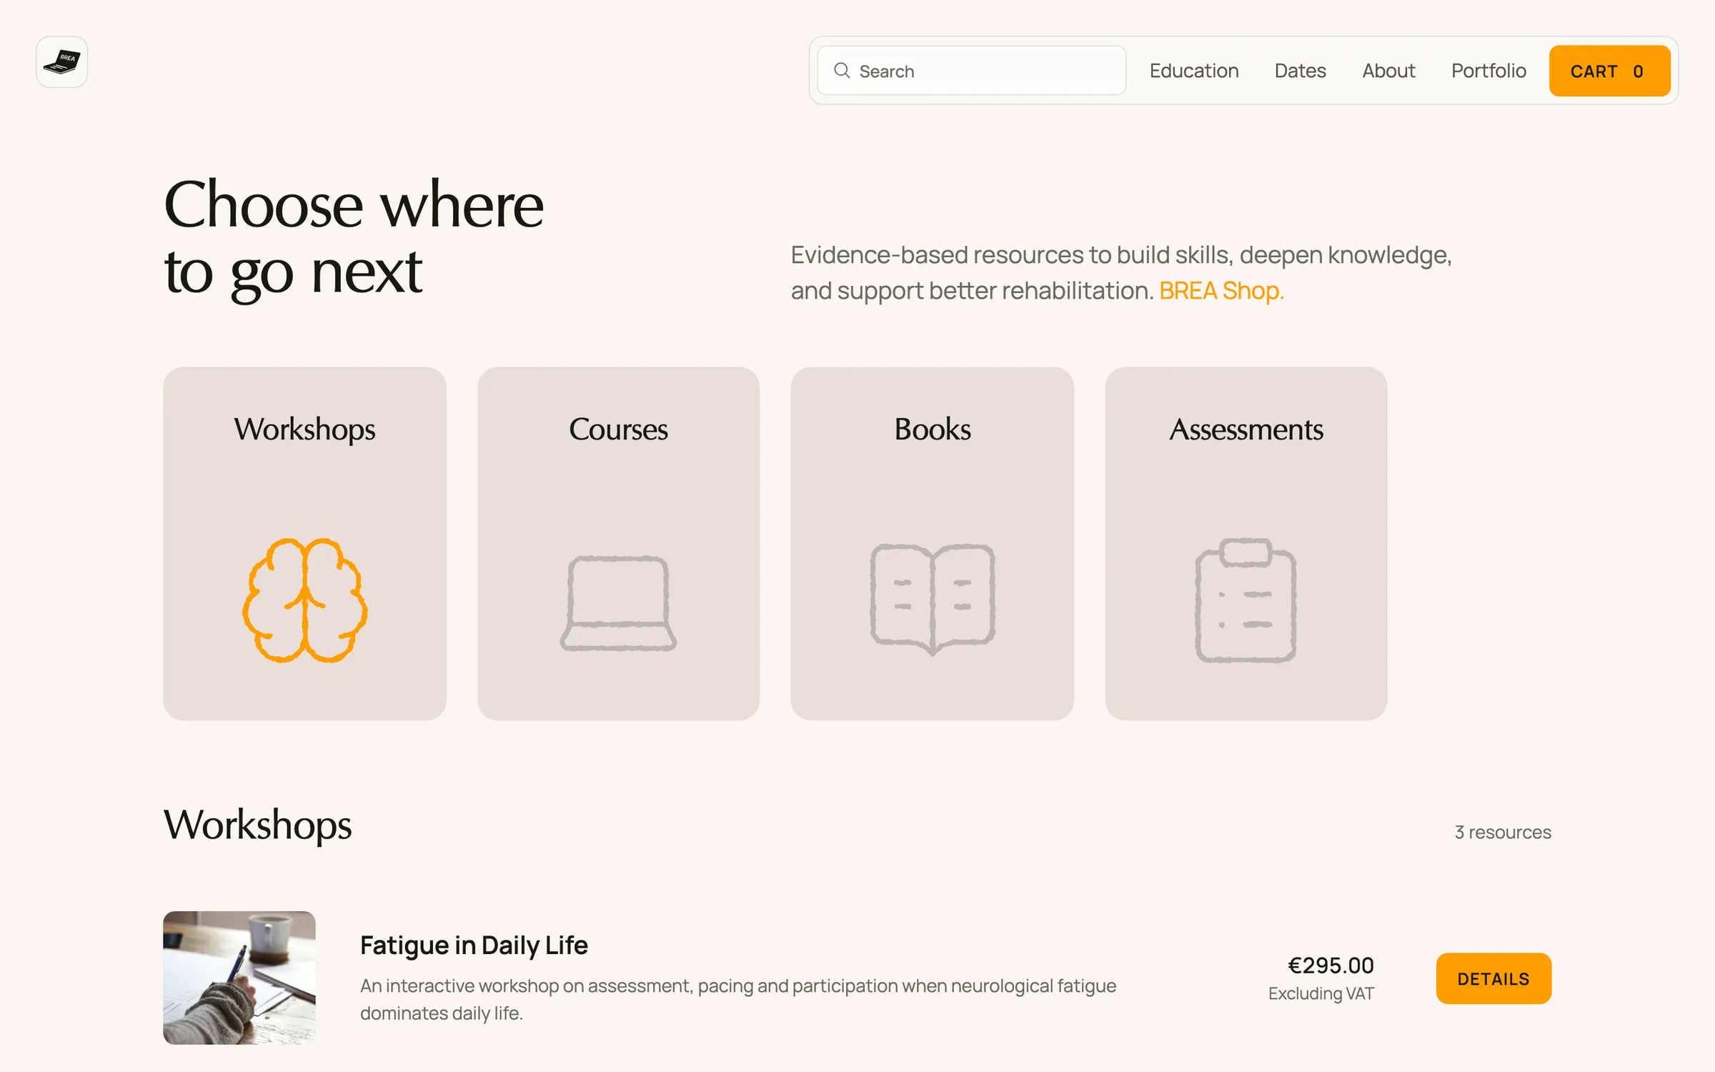Click the laptop icon in Courses card
Viewport: 1715px width, 1072px height.
click(x=618, y=602)
